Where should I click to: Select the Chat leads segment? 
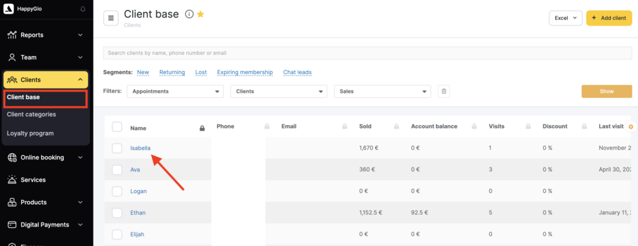pos(297,72)
